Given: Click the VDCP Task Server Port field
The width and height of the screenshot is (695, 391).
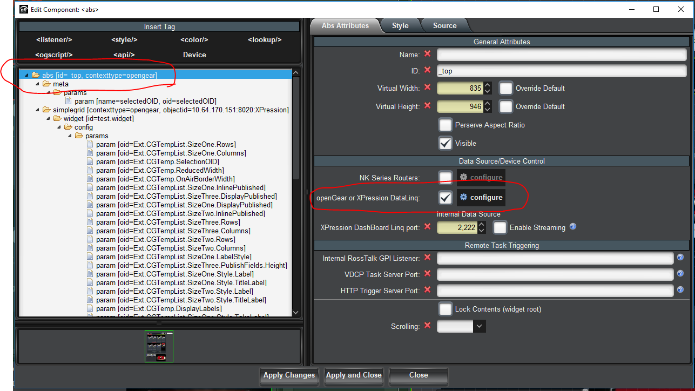Looking at the screenshot, I should (555, 274).
